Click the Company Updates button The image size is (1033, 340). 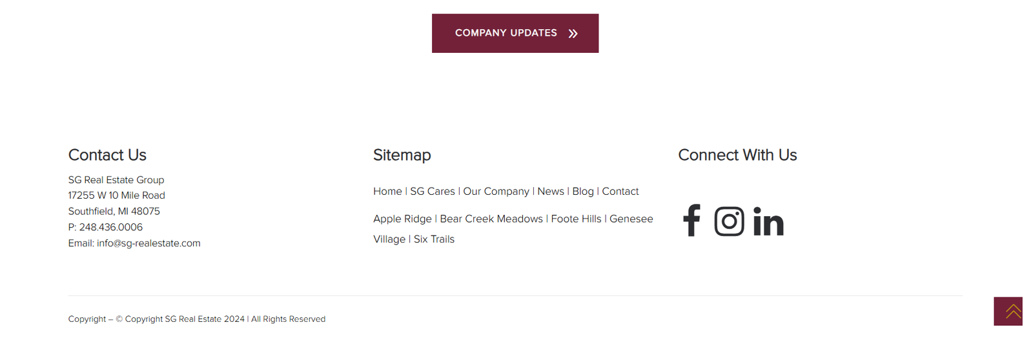(515, 34)
